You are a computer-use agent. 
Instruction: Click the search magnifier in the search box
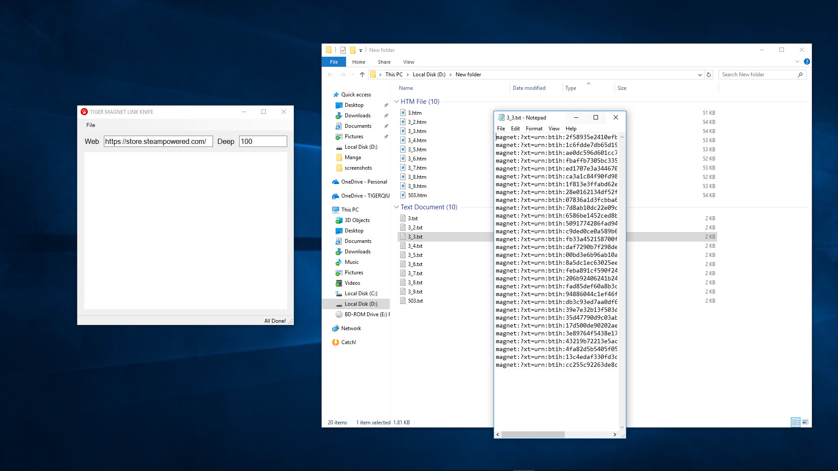(800, 75)
